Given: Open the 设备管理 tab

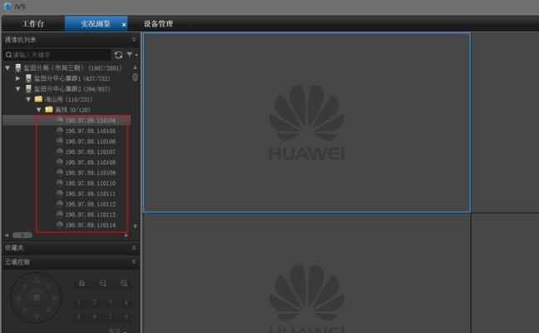Looking at the screenshot, I should tap(159, 24).
